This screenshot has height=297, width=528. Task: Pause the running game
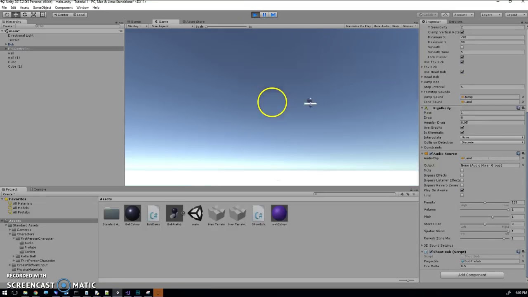point(264,15)
